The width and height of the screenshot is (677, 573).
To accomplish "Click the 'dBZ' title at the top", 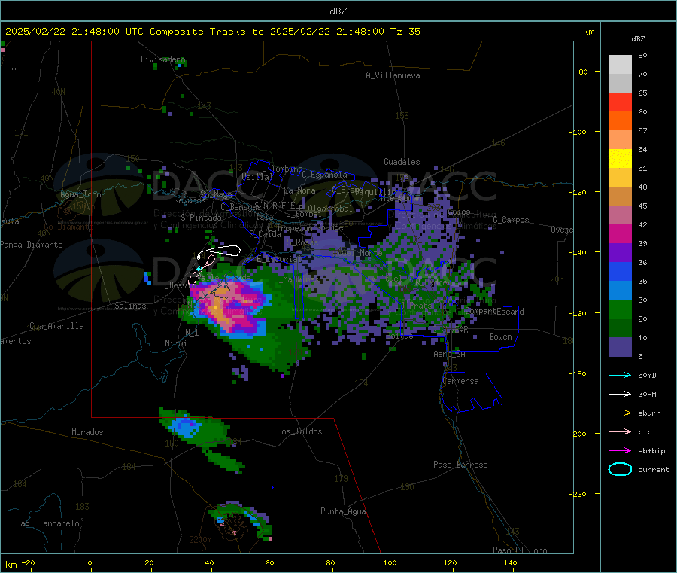I will pos(338,11).
